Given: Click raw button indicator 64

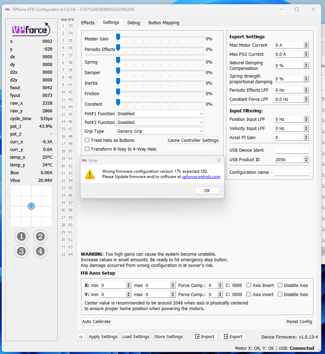Looking at the screenshot, I should tap(71, 254).
